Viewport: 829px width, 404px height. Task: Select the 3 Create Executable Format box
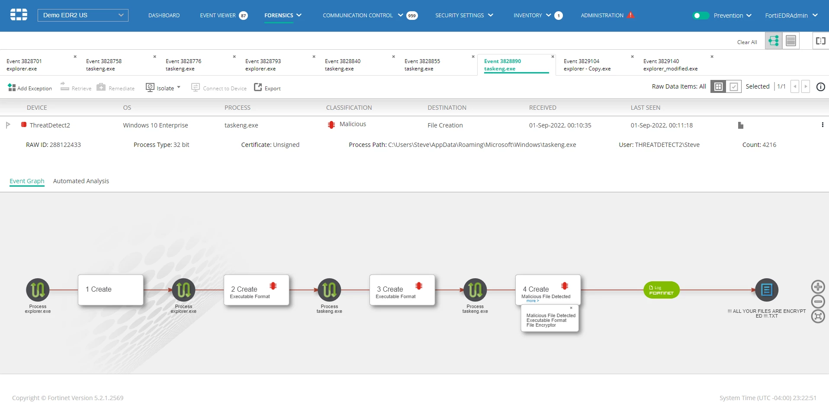(x=402, y=290)
